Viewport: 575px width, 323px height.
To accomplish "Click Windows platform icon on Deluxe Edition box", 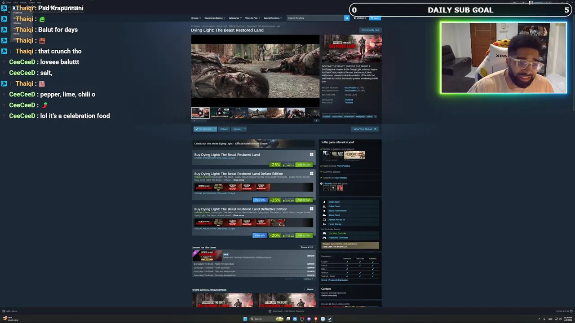I will pyautogui.click(x=311, y=174).
